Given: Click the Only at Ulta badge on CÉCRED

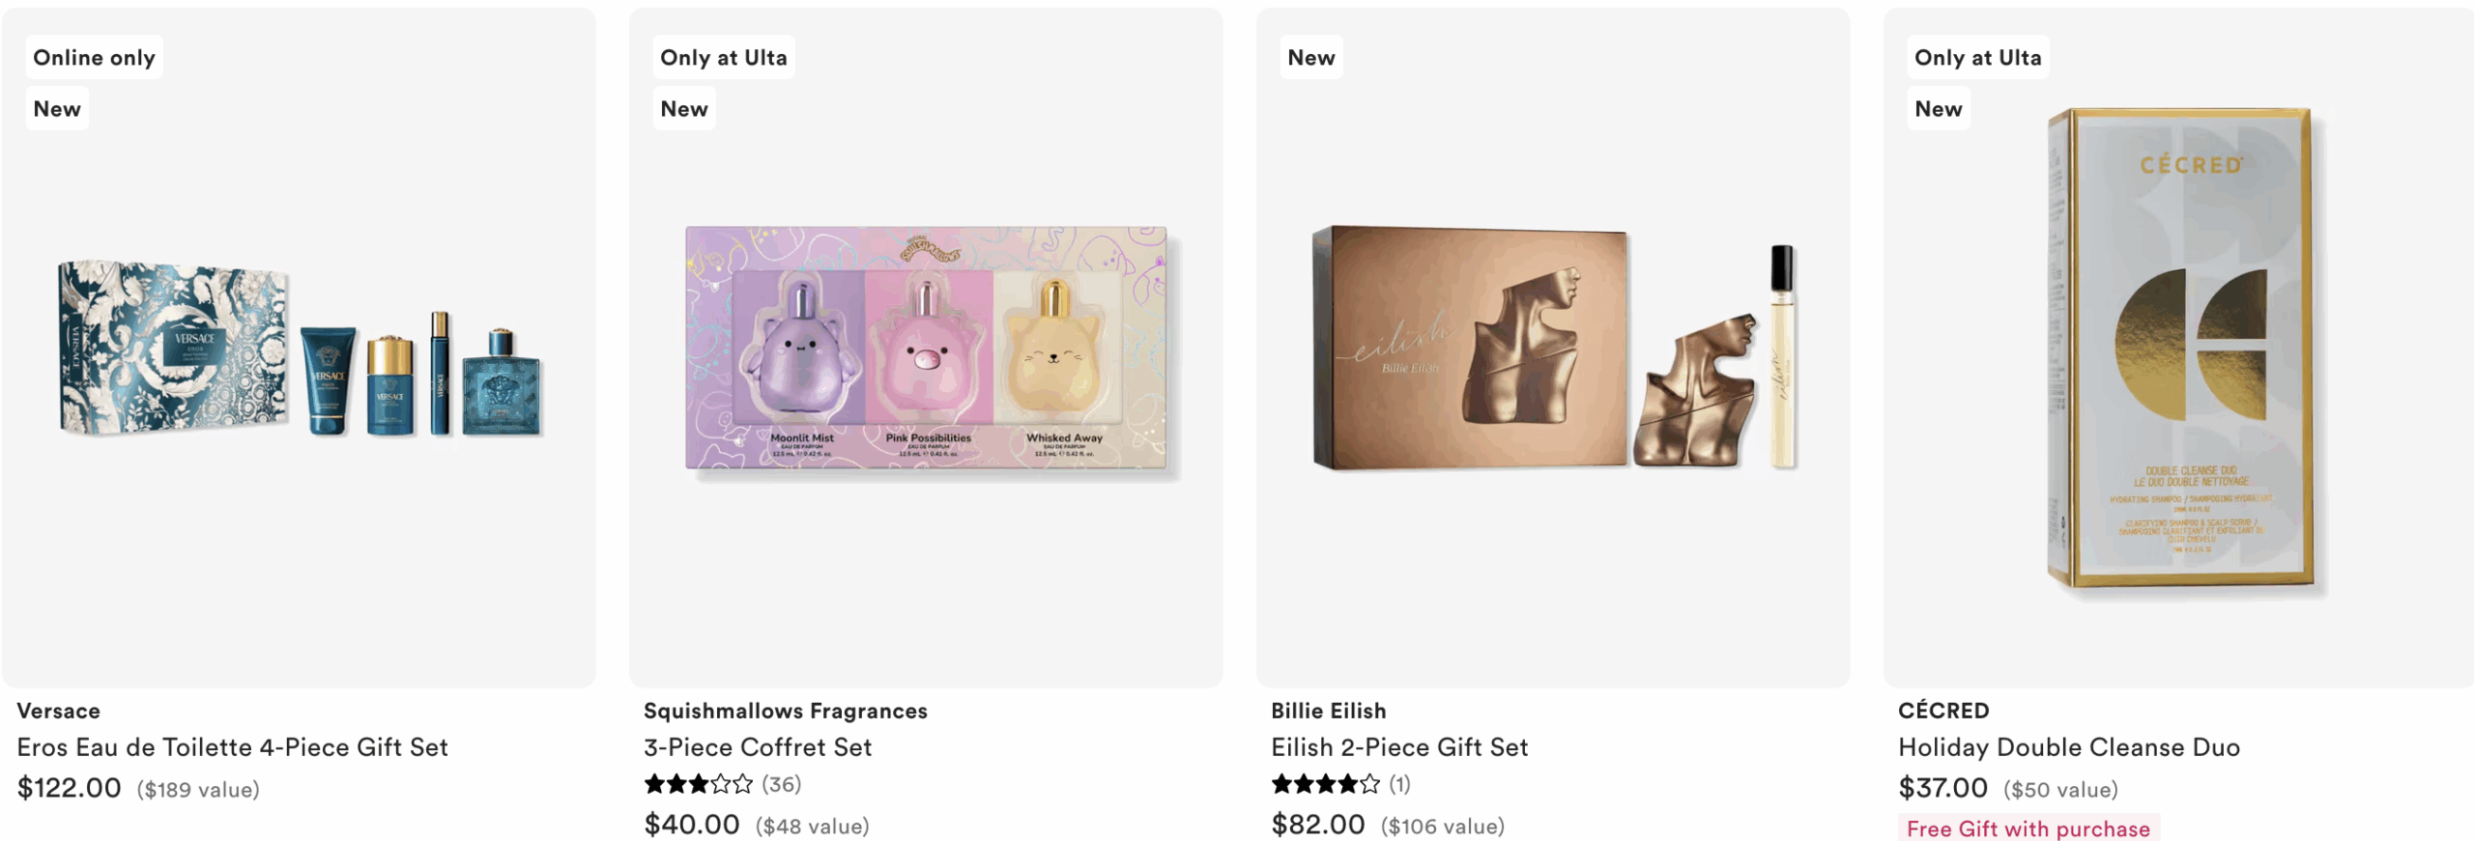Looking at the screenshot, I should coord(1977,58).
